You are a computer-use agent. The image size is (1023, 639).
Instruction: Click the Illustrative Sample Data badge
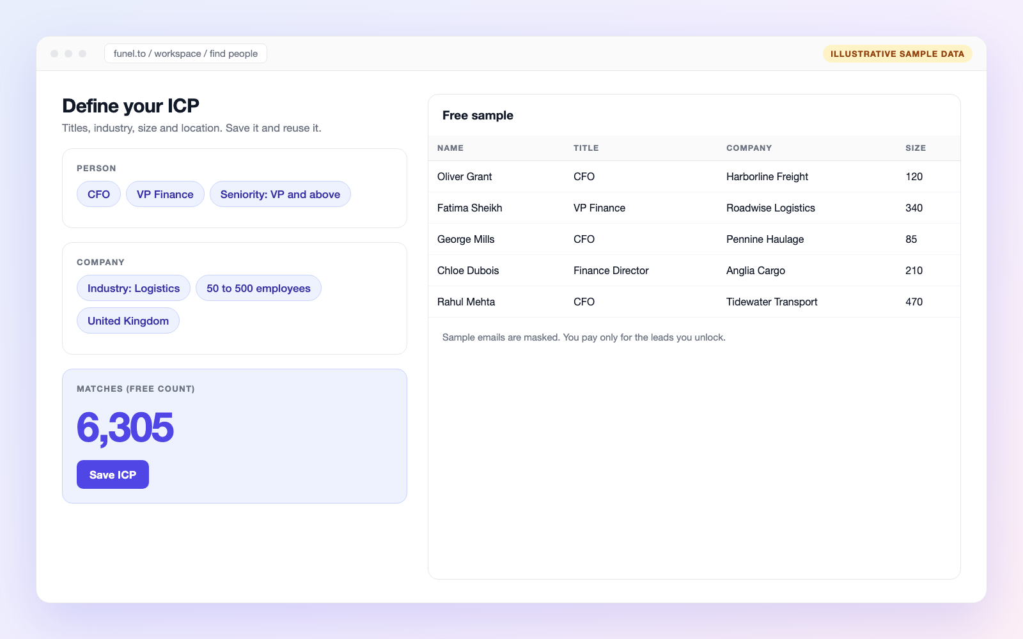(x=897, y=54)
